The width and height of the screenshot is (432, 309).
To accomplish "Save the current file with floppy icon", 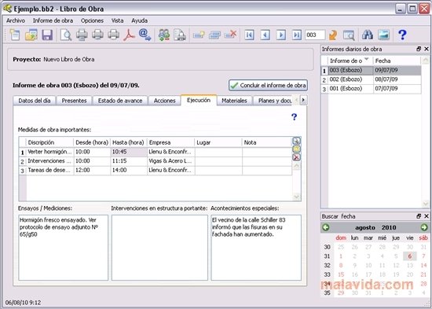I will pyautogui.click(x=47, y=35).
